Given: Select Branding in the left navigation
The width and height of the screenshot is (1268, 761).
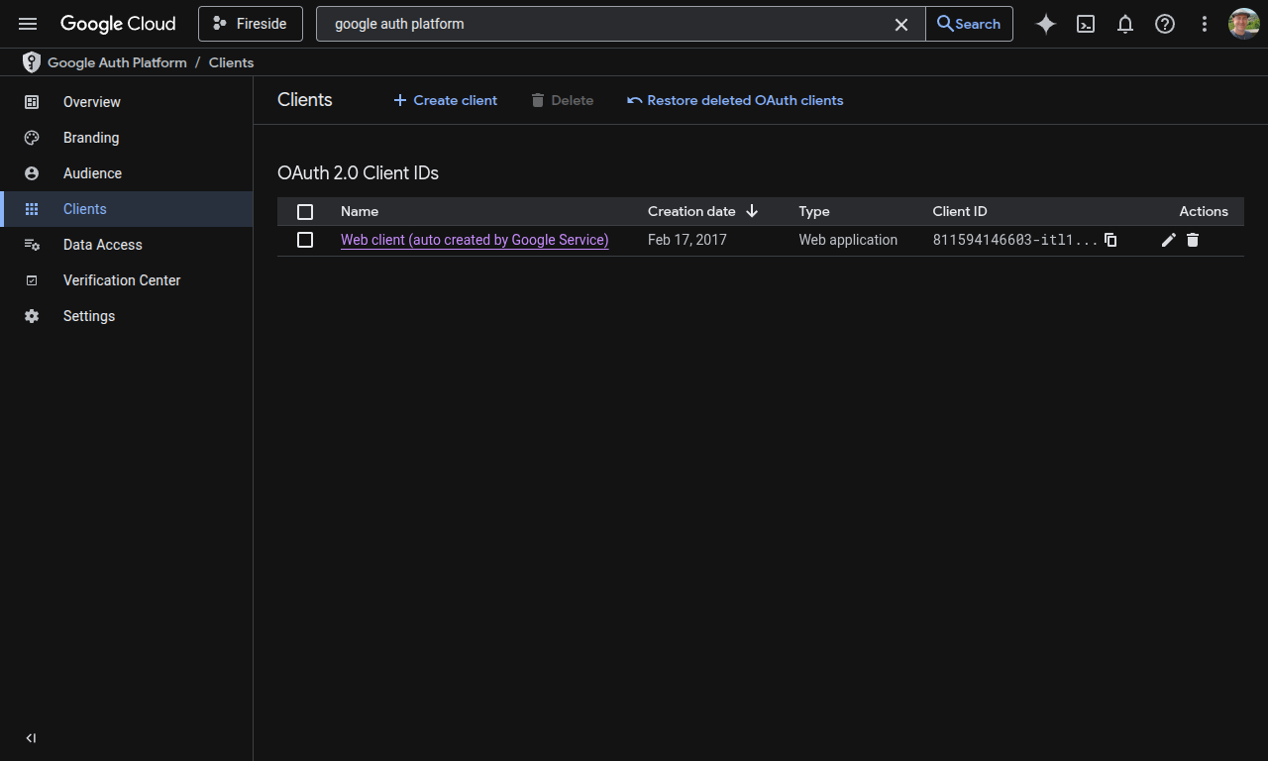Looking at the screenshot, I should click(92, 138).
